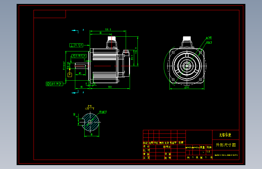Select the 18 dimension under section view
The height and width of the screenshot is (169, 262).
(x=92, y=134)
